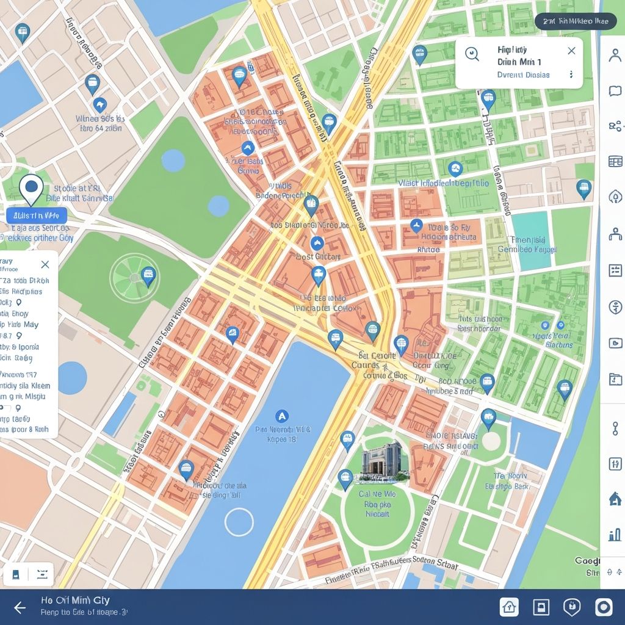Close the left results panel
The width and height of the screenshot is (625, 625).
45,264
